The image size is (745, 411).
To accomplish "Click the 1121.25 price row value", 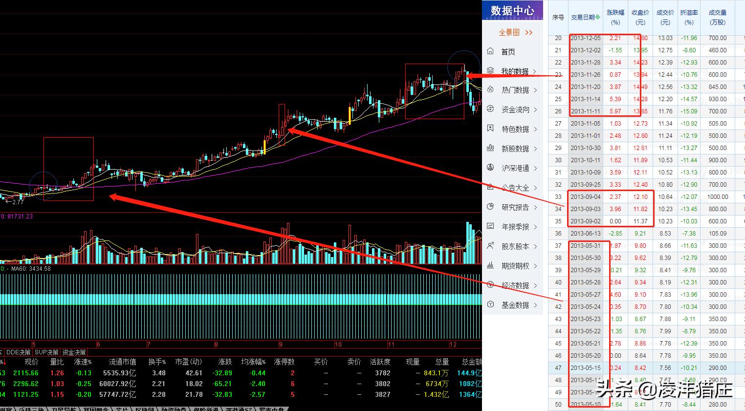I will 25,395.
